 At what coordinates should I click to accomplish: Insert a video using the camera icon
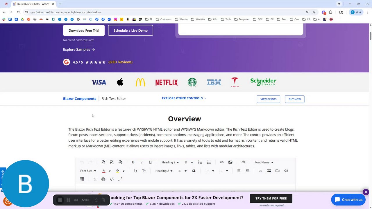[x=277, y=171]
